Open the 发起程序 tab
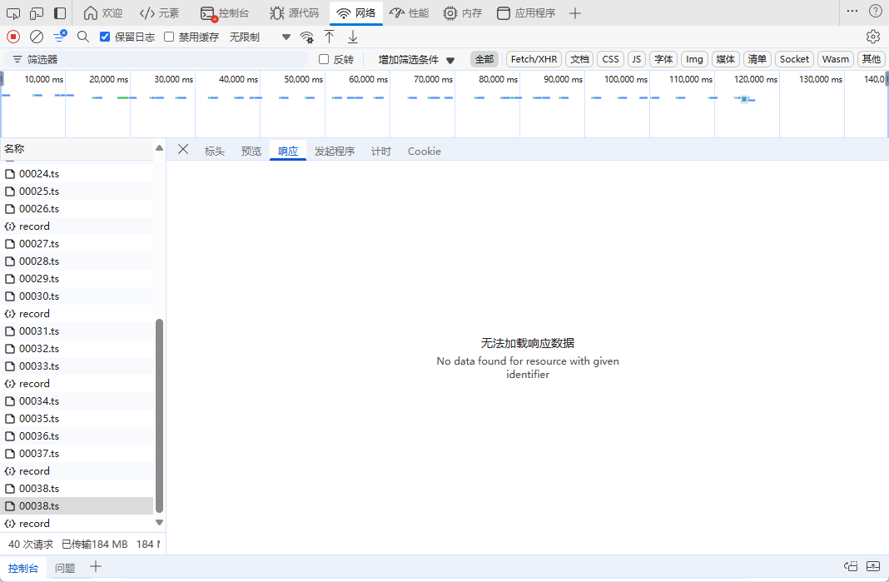Screen dimensions: 889x582 tap(335, 151)
